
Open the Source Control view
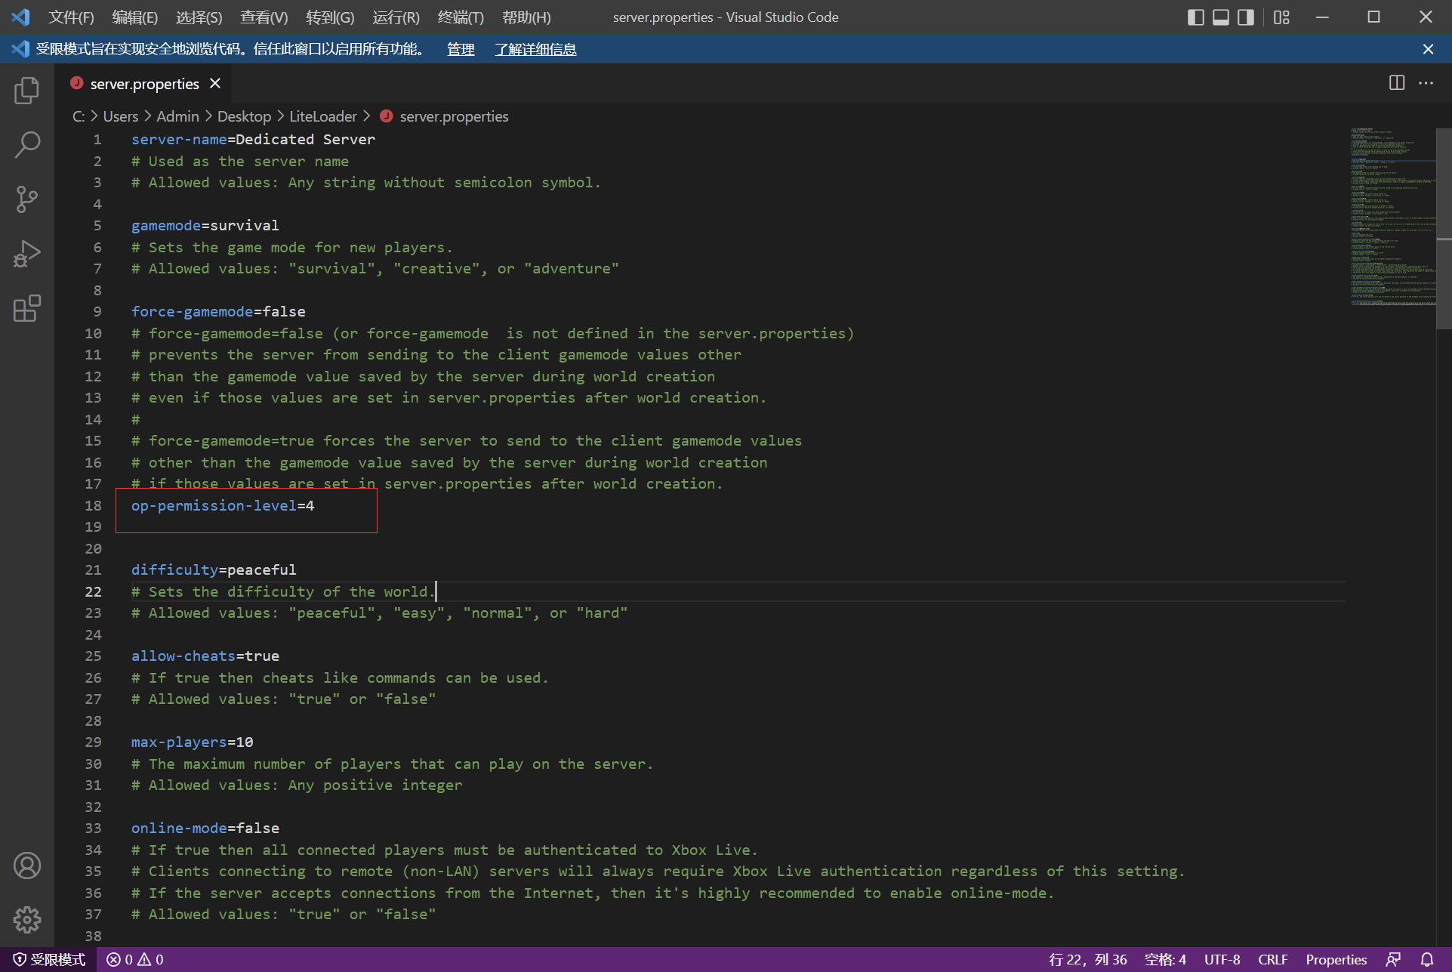tap(27, 199)
